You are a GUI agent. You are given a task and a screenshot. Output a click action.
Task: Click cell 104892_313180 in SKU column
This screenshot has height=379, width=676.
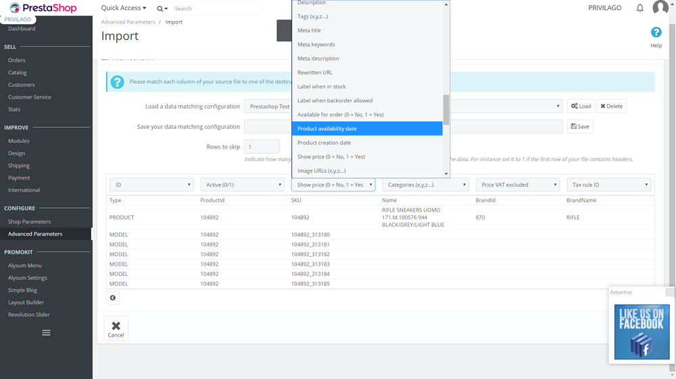click(310, 235)
